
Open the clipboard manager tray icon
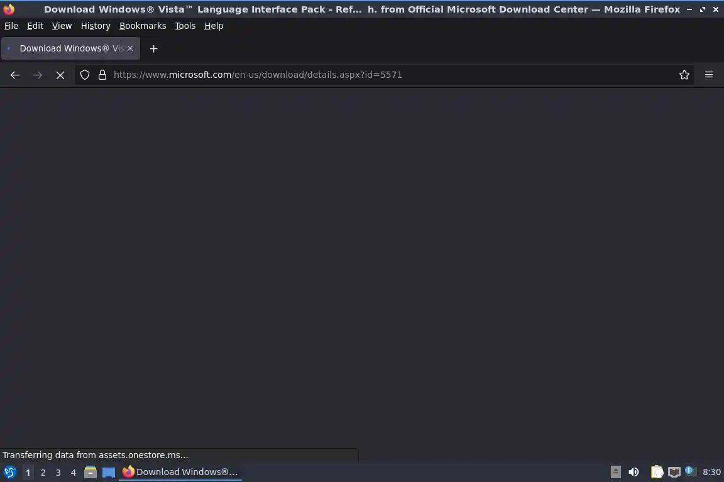(x=657, y=472)
